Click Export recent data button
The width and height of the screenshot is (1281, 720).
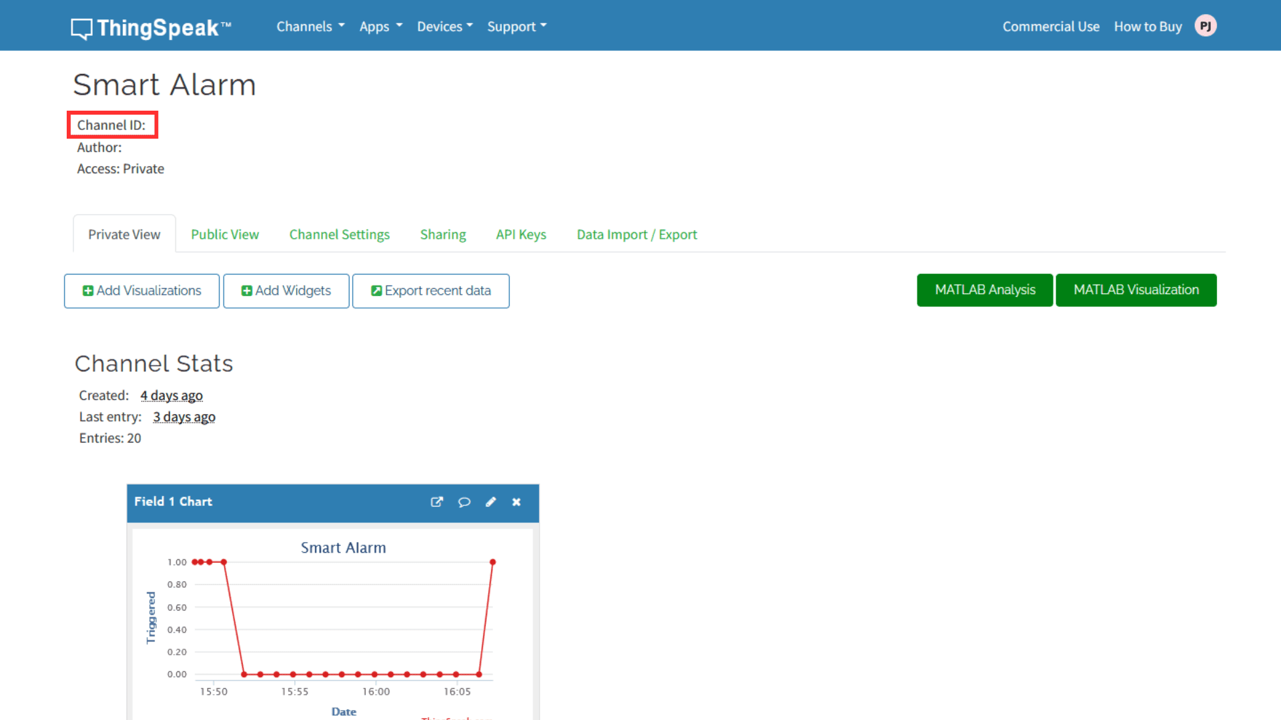click(431, 291)
